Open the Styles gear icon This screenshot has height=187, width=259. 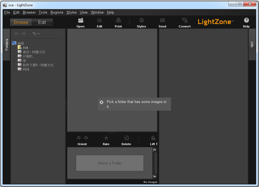[x=141, y=20]
